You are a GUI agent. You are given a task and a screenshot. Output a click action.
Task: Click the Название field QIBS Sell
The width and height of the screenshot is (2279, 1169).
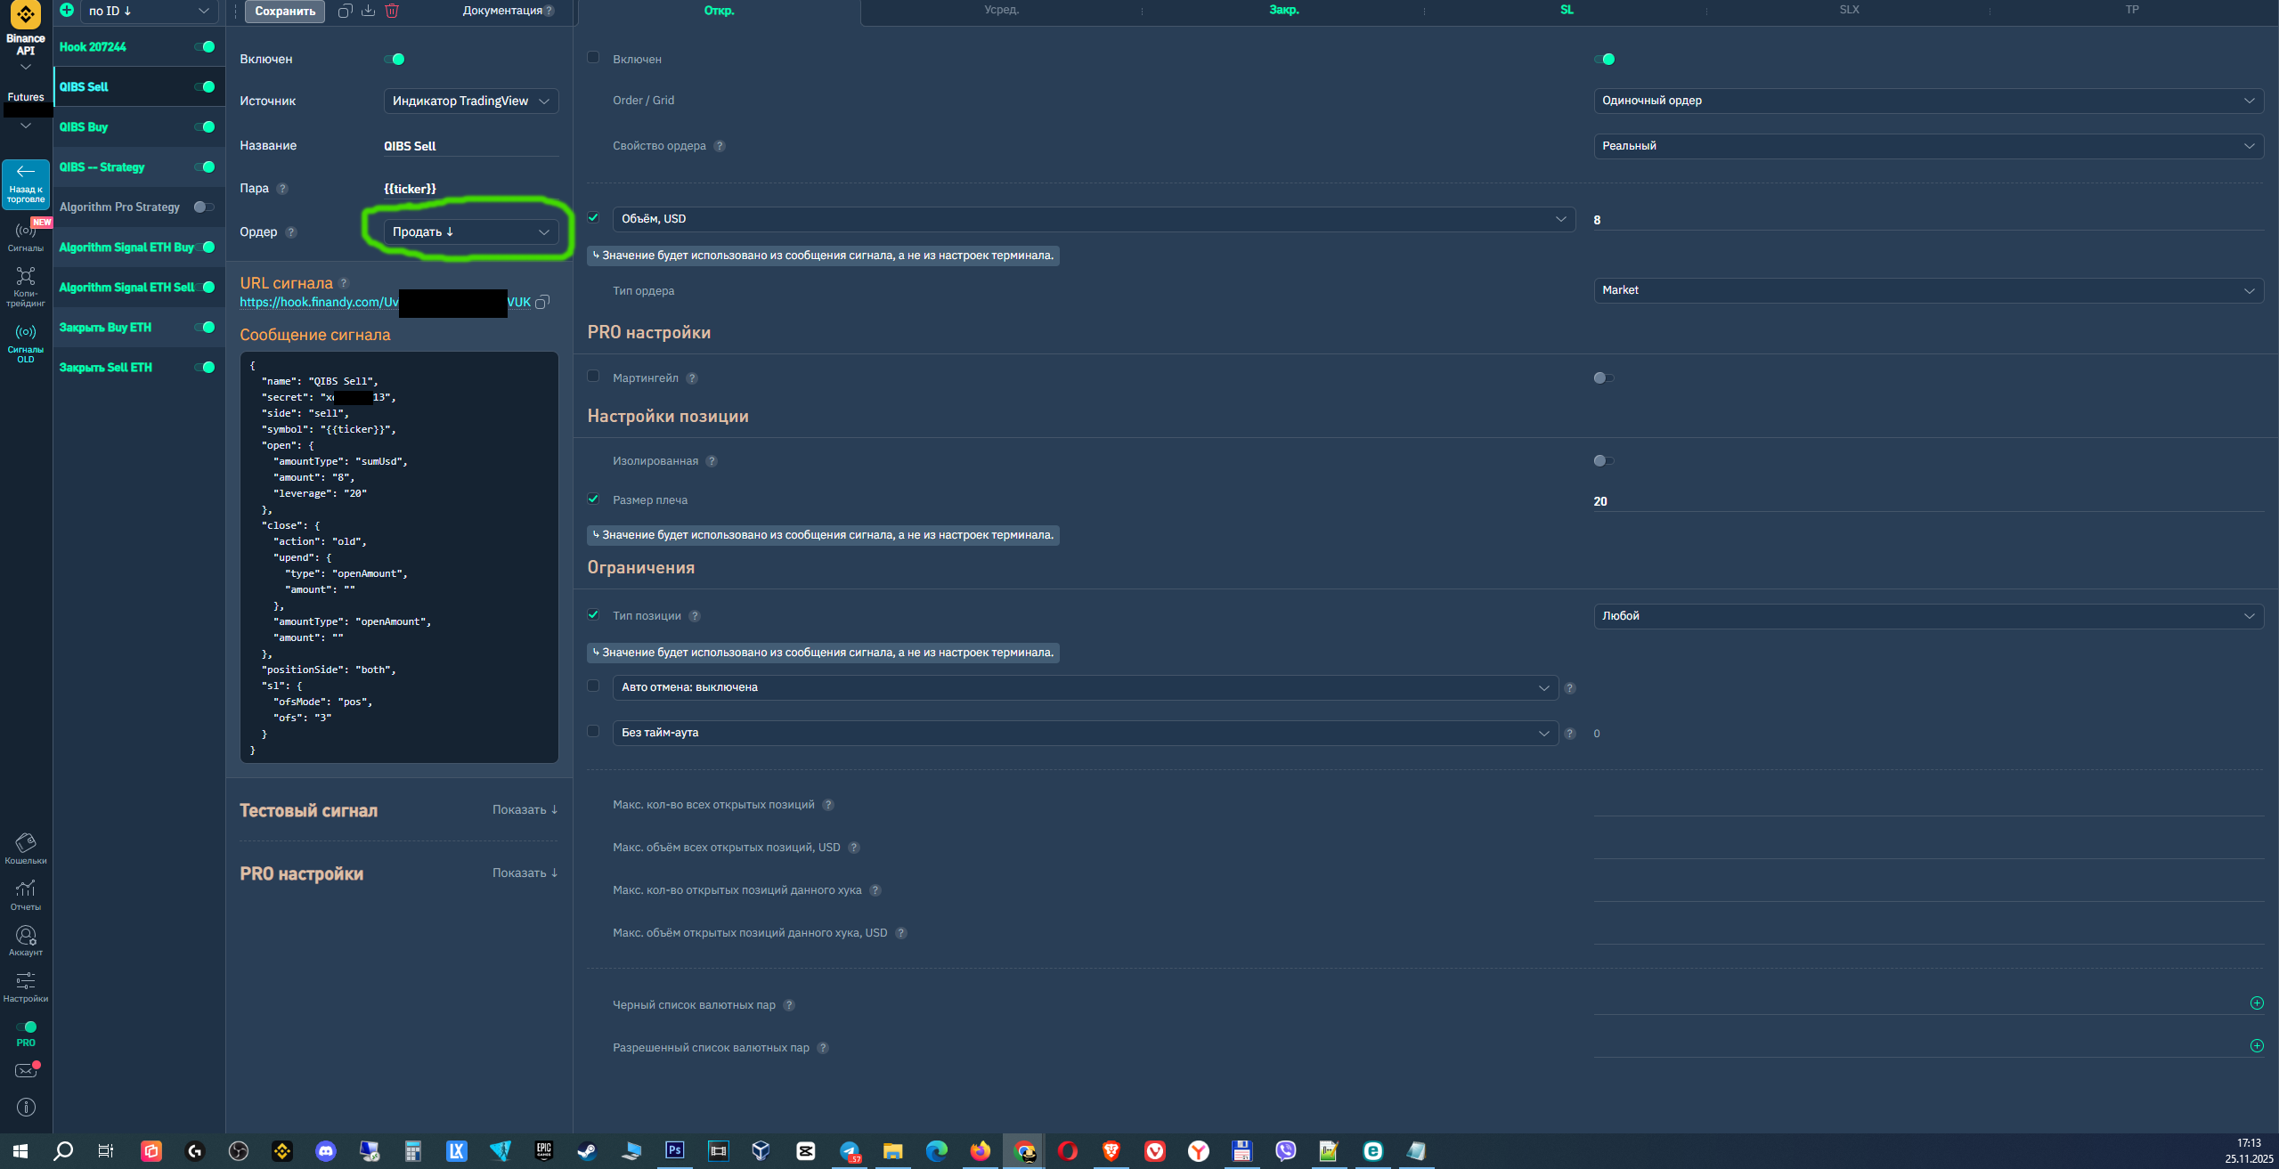point(471,146)
